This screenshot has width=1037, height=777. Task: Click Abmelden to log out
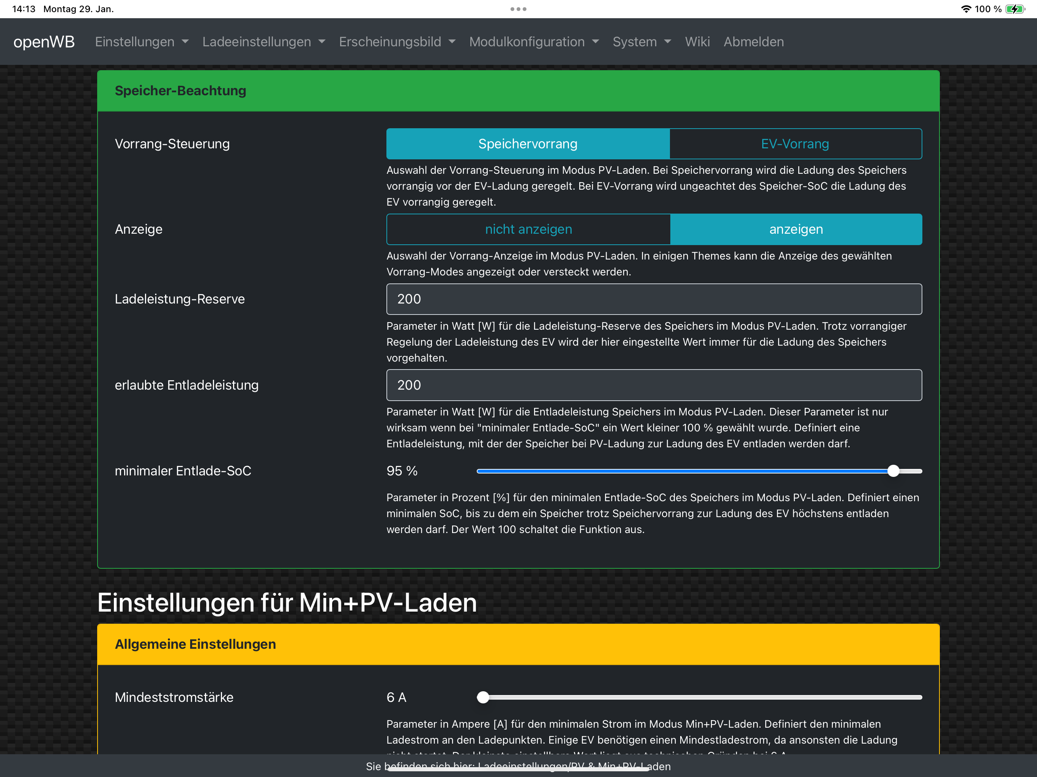point(753,42)
